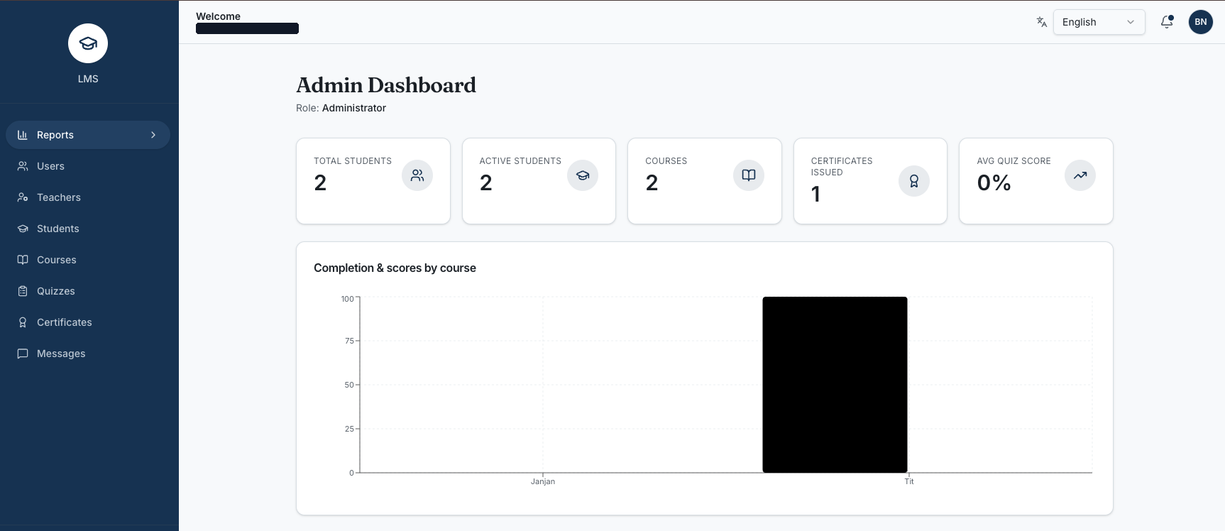The image size is (1225, 531).
Task: Click the Courses card book icon
Action: point(749,175)
